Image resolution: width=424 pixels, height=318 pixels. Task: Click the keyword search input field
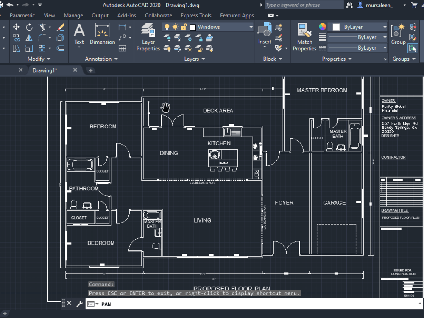point(304,5)
